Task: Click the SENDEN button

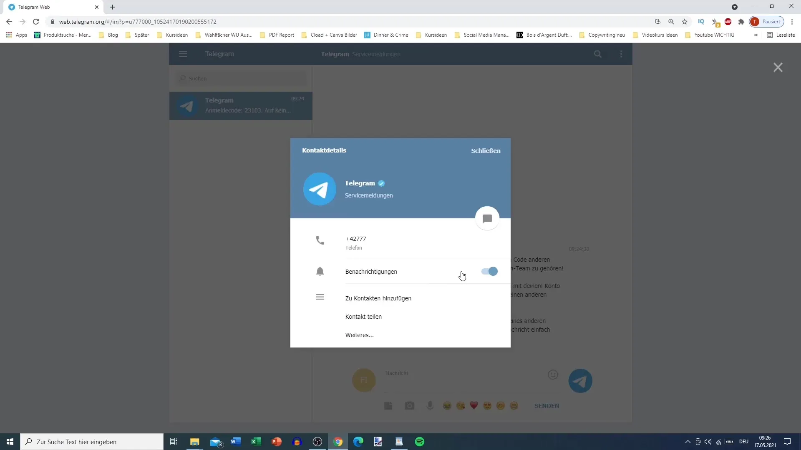Action: click(x=547, y=406)
